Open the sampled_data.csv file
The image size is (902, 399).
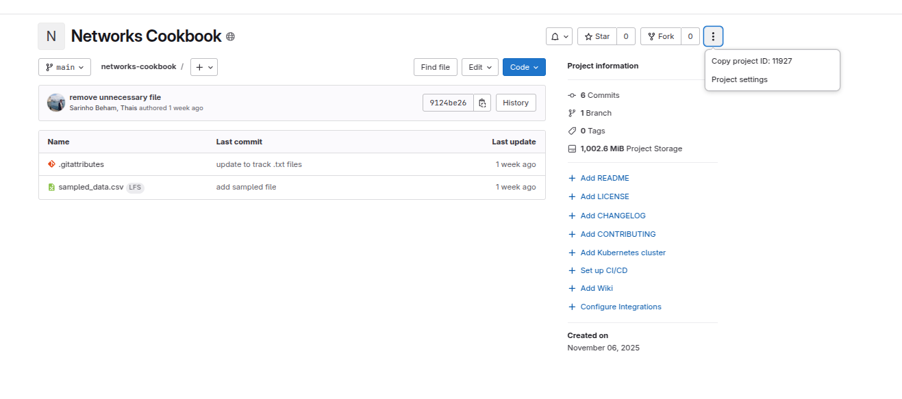point(91,187)
